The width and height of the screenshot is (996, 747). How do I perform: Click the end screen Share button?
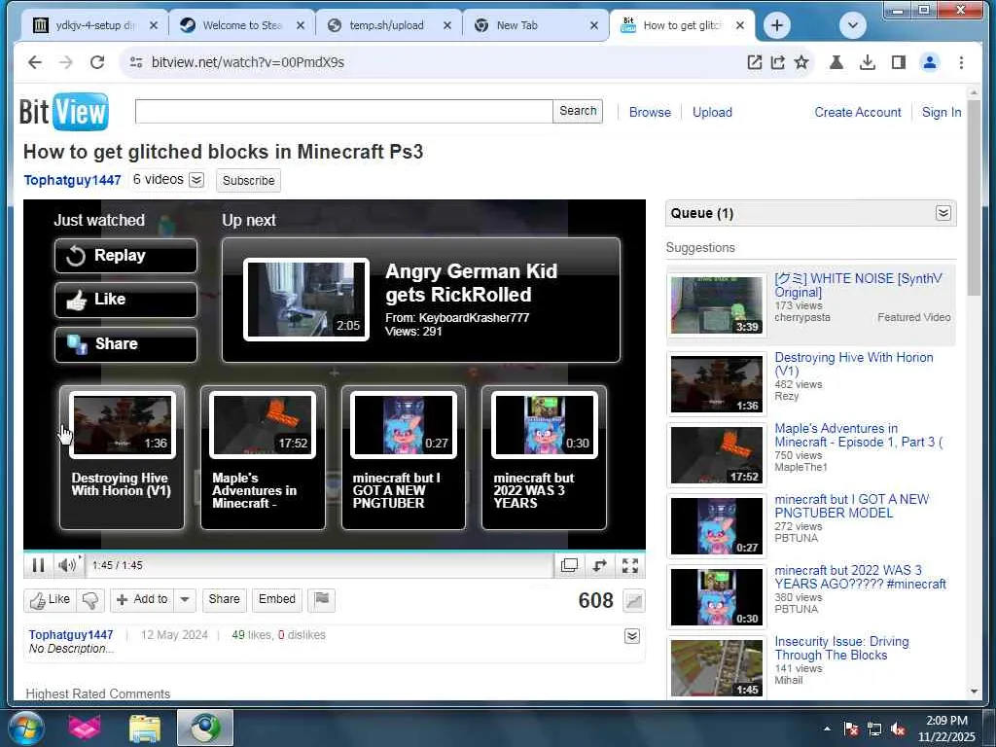click(125, 344)
